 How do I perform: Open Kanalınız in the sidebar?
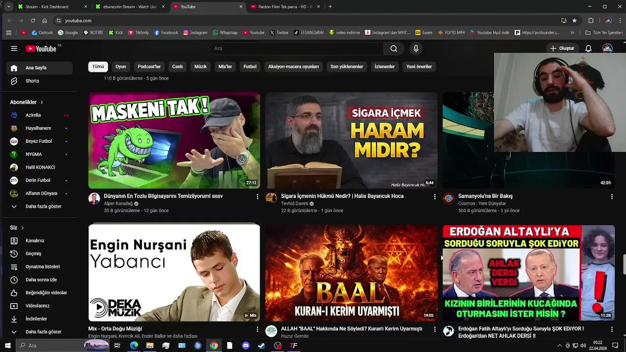[40, 241]
